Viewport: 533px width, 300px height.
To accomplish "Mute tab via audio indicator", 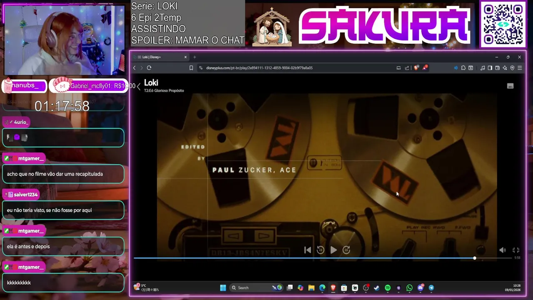I will tap(456, 68).
